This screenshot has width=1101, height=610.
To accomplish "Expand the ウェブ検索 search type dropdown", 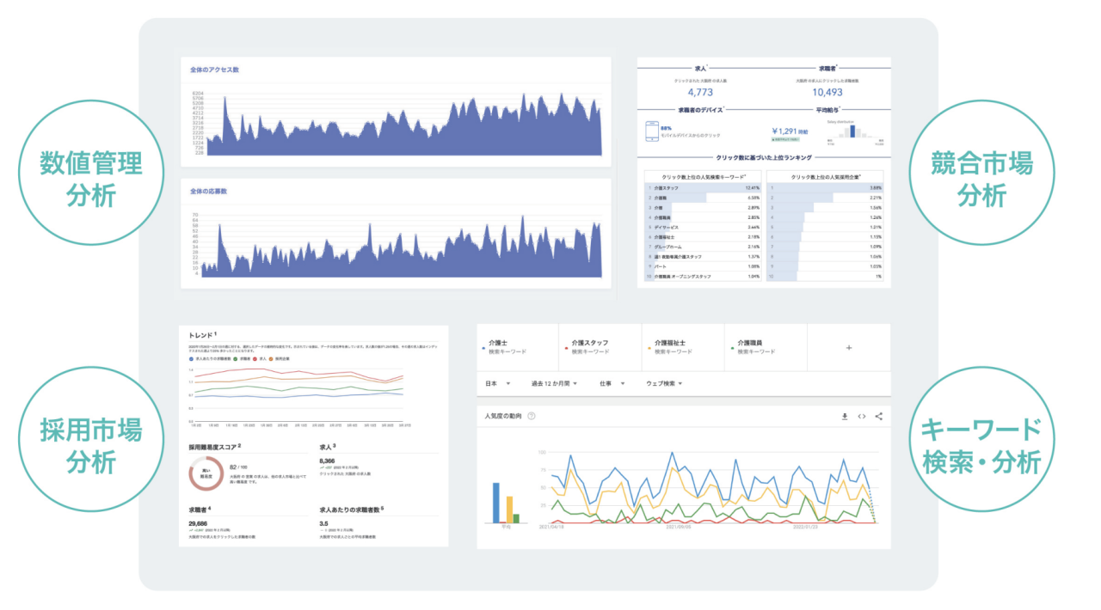I will coord(665,383).
